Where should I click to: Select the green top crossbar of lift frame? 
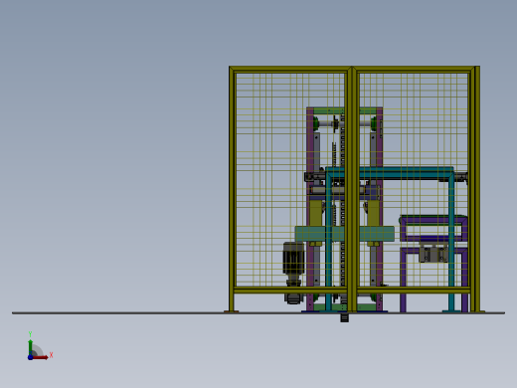tap(344, 111)
